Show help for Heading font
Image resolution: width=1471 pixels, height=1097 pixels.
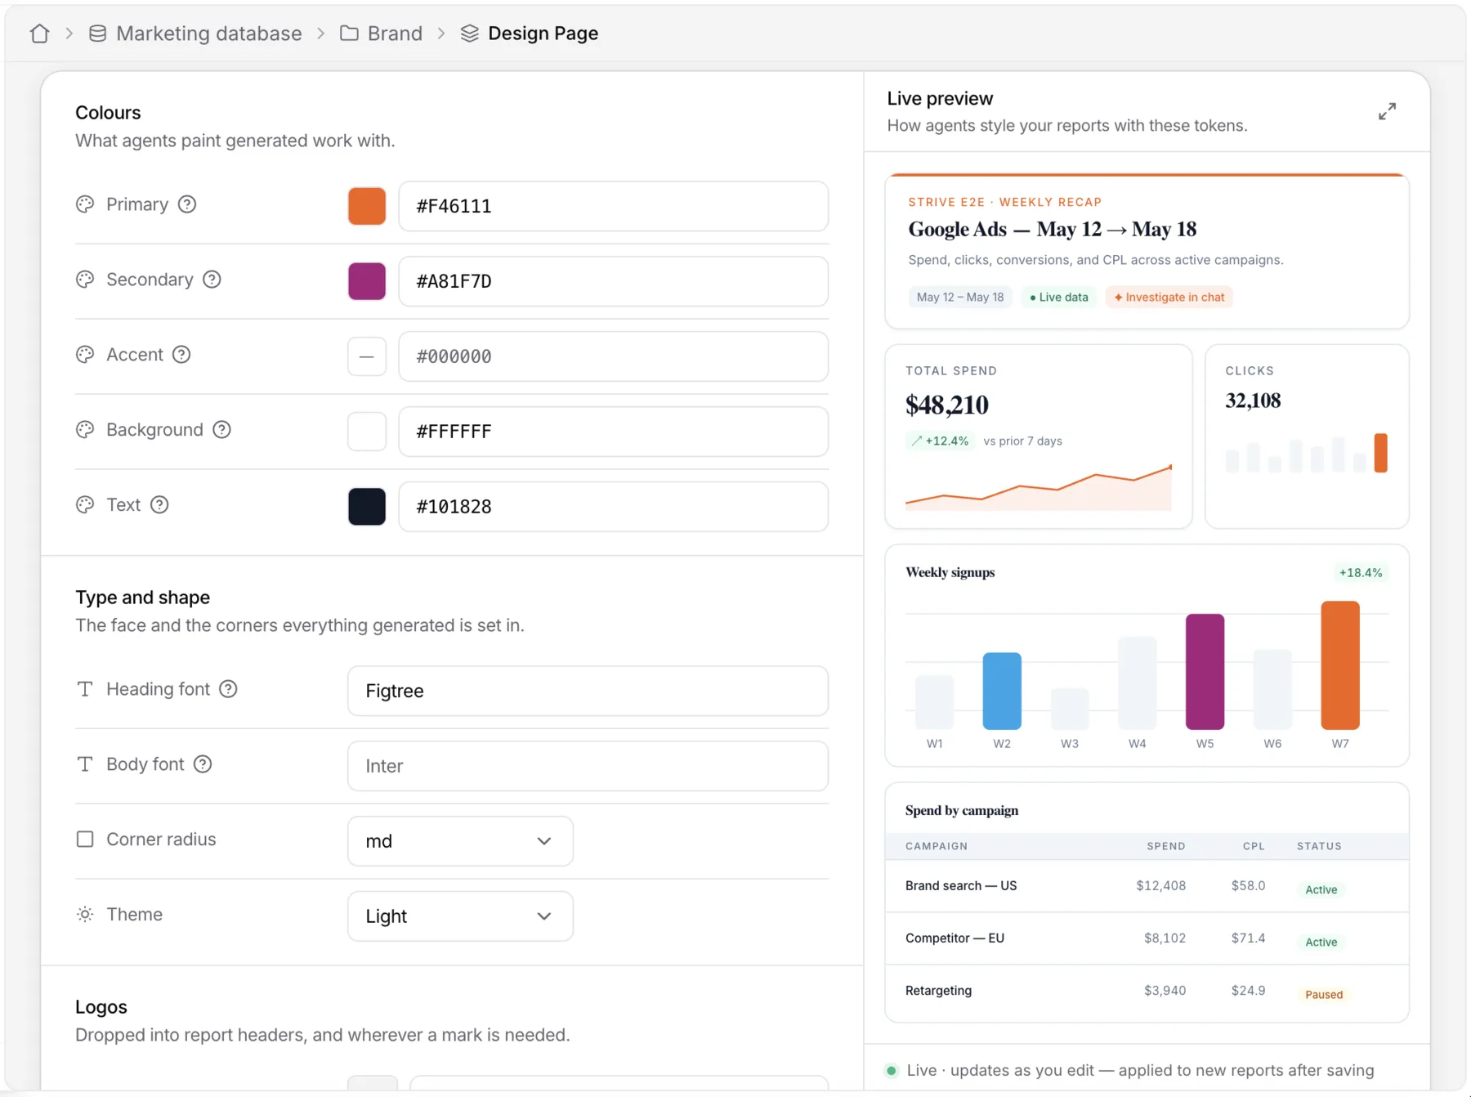[229, 689]
